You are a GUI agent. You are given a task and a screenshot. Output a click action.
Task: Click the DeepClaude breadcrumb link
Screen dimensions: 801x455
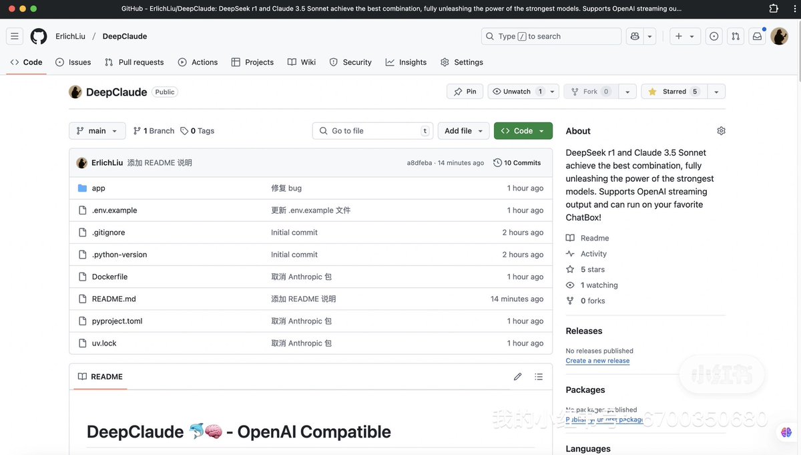(125, 36)
